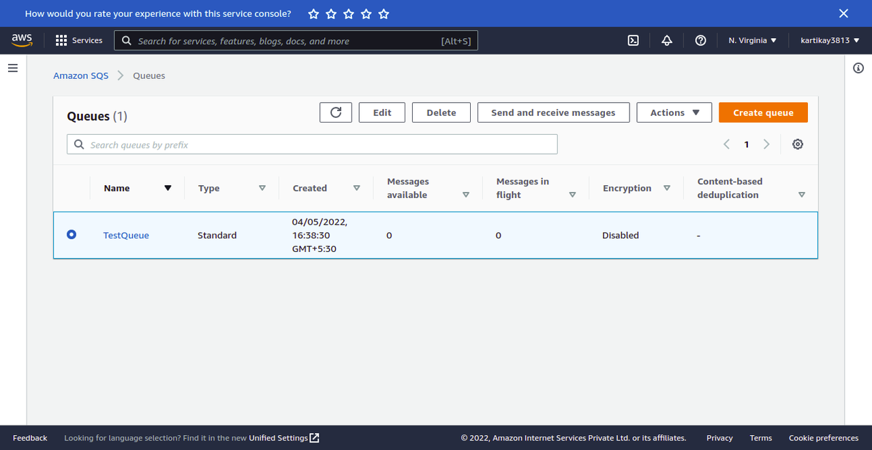872x450 pixels.
Task: Select the TestQueue radio button
Action: [x=72, y=235]
